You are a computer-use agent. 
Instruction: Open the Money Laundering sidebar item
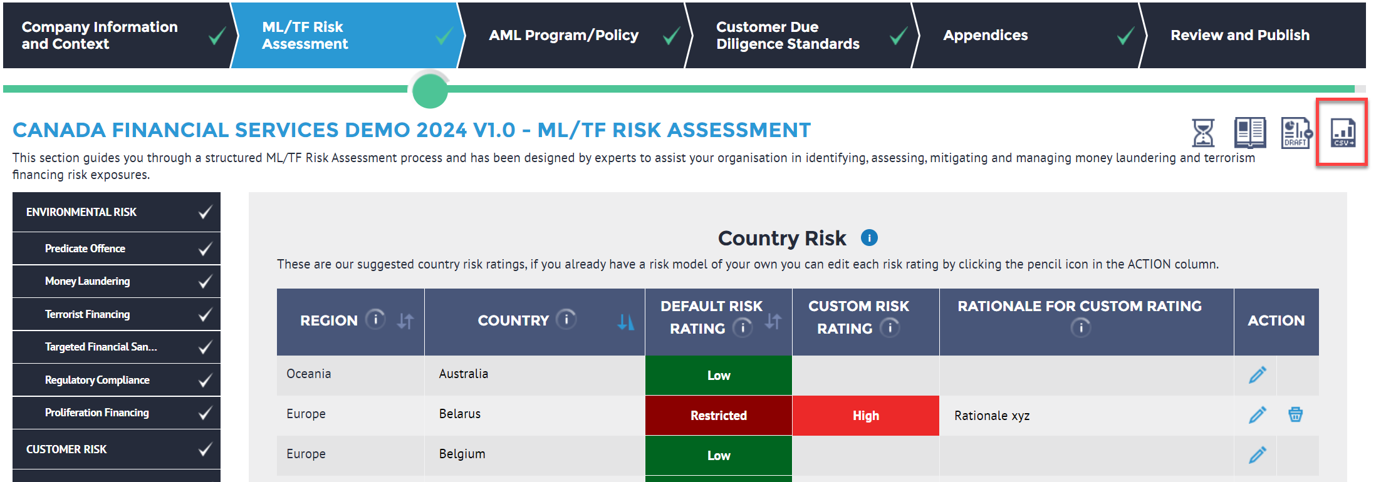117,281
